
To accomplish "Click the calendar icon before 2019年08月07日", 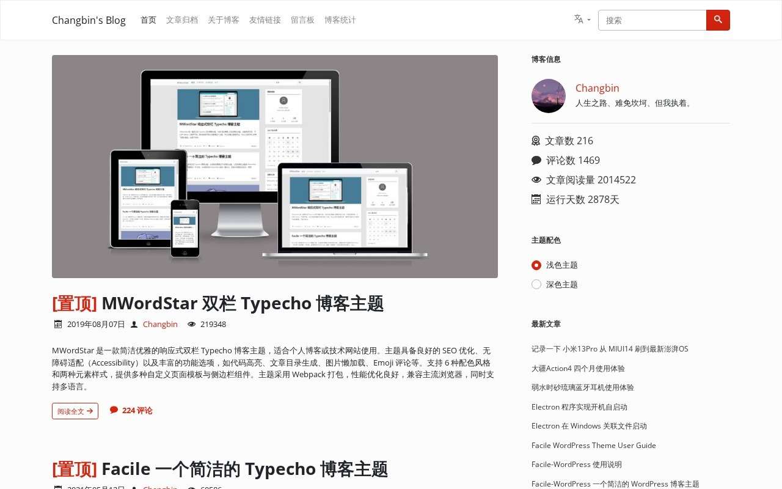I will point(58,325).
